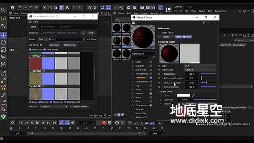
Task: Collapse the Layer Color section
Action: [x=160, y=91]
